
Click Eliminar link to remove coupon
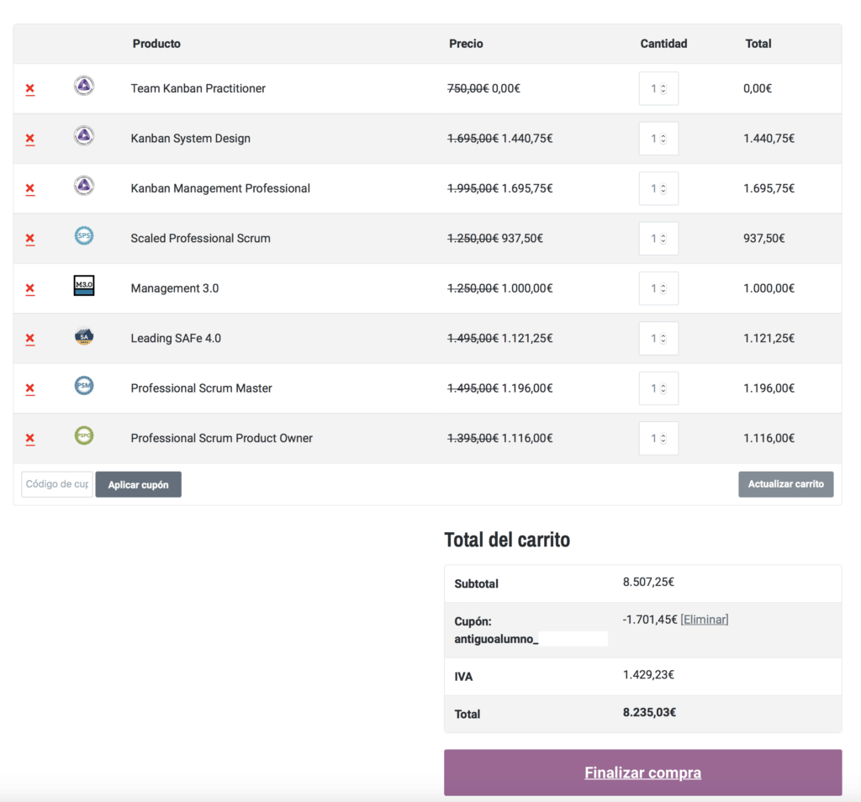(704, 620)
